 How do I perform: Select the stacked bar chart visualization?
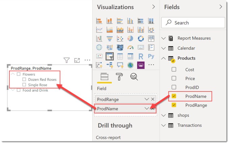pyautogui.click(x=99, y=21)
